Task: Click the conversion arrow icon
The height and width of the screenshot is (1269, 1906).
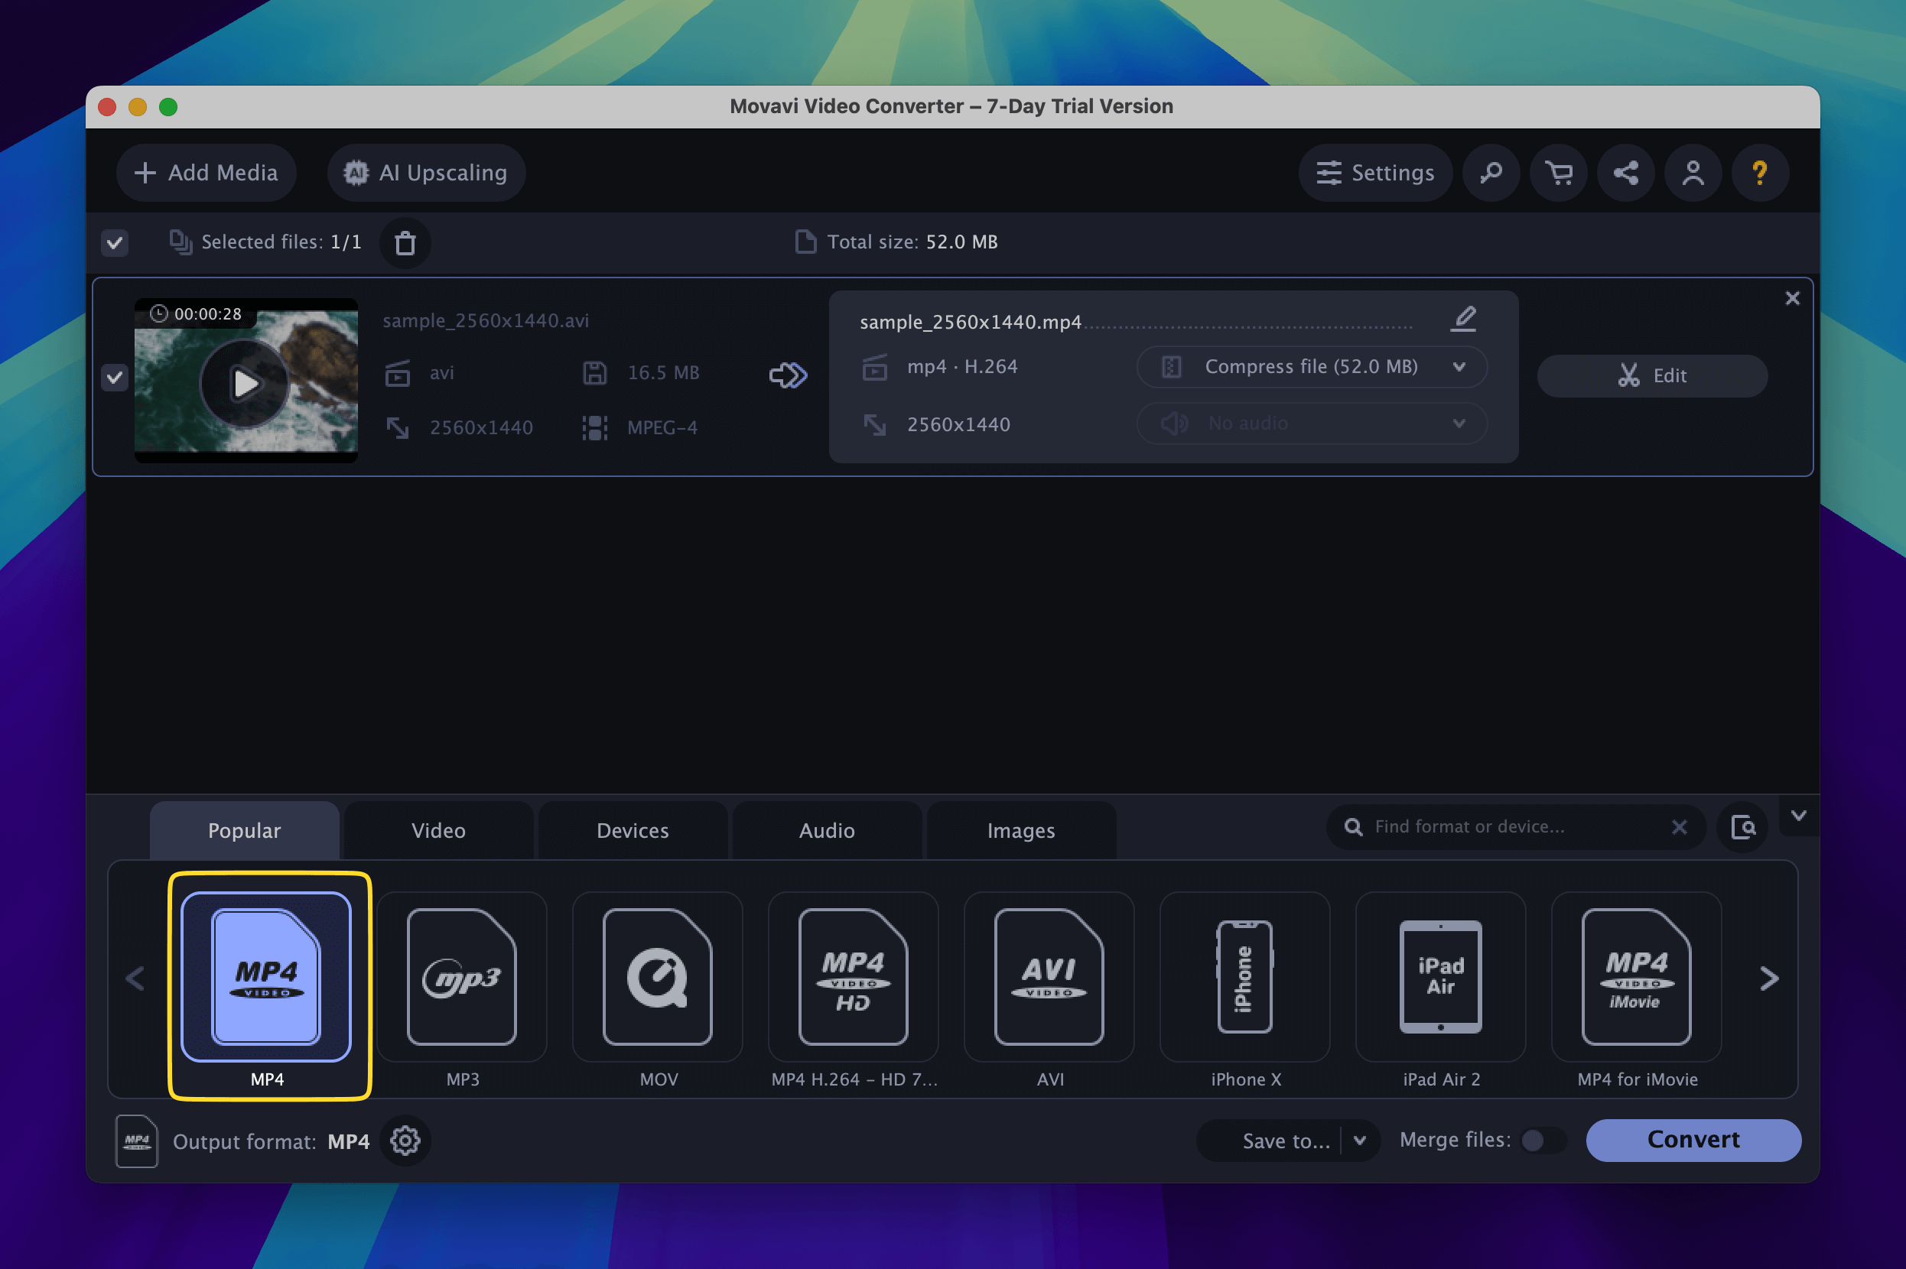Action: click(788, 375)
